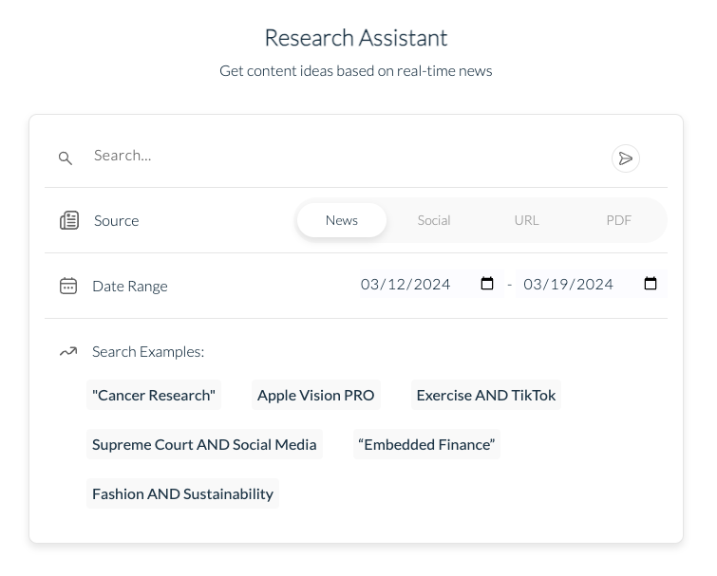Click the send arrow icon in search bar
The image size is (717, 576).
[625, 158]
